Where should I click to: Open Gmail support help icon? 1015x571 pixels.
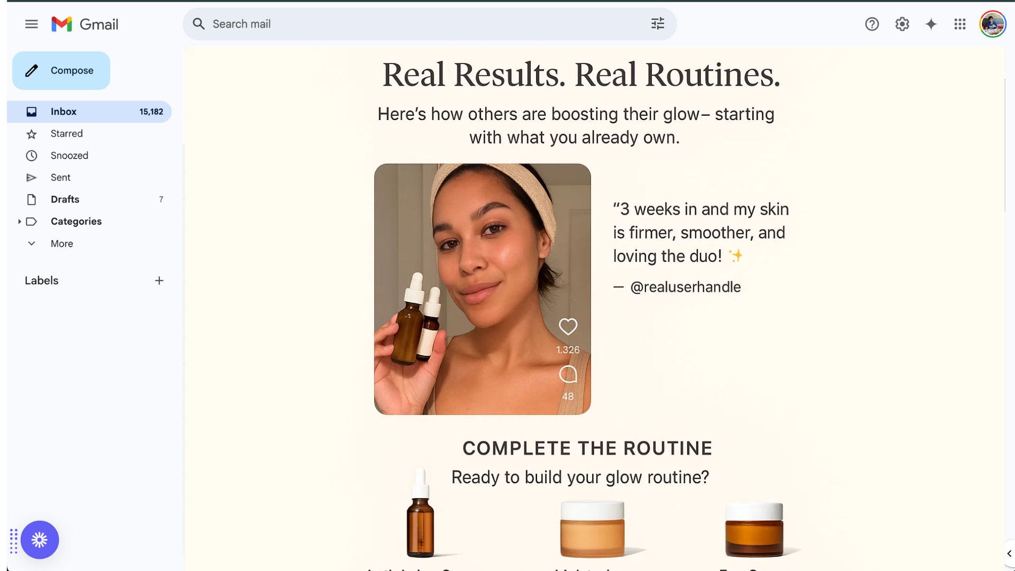(x=872, y=24)
